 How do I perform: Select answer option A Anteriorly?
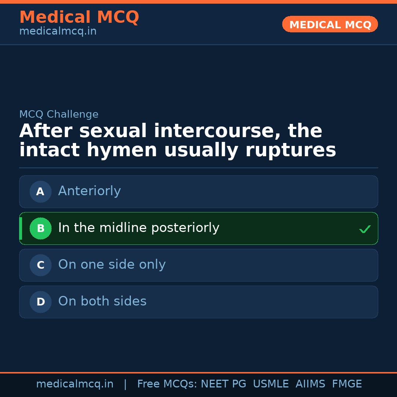click(x=198, y=192)
